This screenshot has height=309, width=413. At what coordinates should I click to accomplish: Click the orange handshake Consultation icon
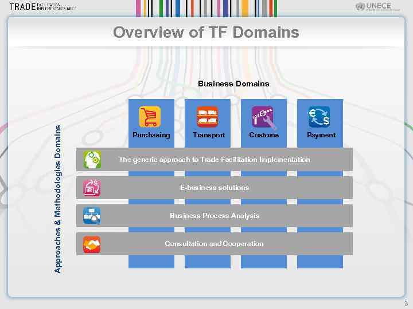tap(92, 244)
